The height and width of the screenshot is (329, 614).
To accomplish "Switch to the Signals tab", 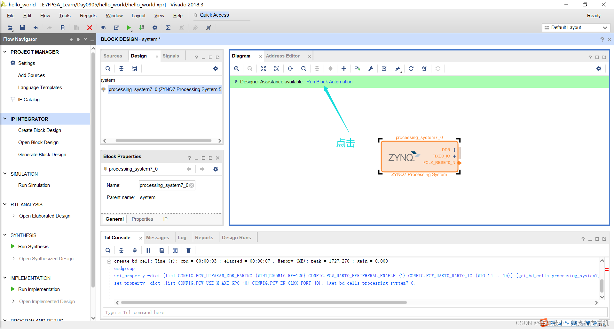I will coord(171,56).
